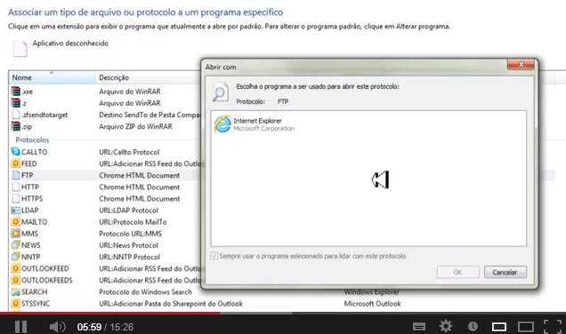Click the LDAP protocol icon
This screenshot has width=566, height=334.
point(15,210)
